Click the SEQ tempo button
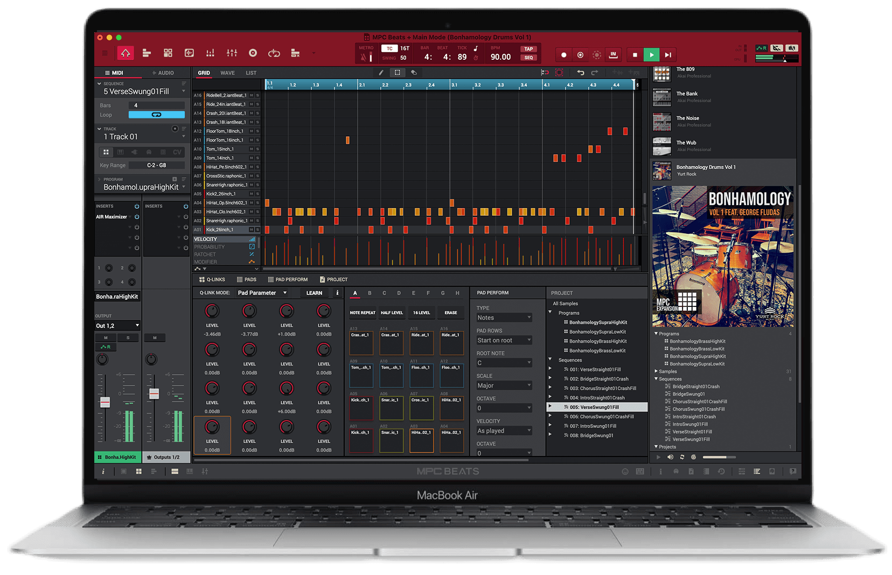The image size is (892, 575). pos(528,58)
